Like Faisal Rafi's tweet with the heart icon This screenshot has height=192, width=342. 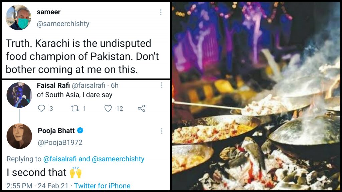point(108,108)
